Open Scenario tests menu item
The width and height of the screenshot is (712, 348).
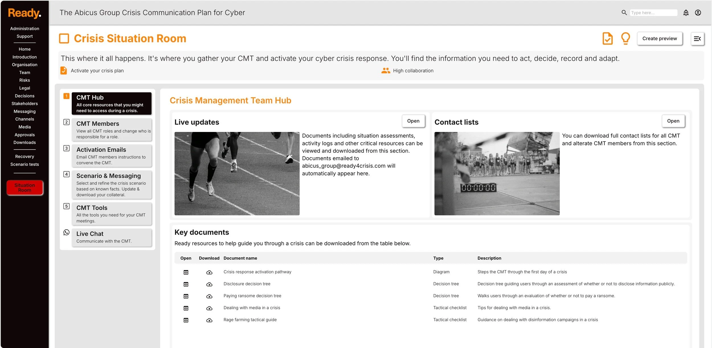(24, 164)
